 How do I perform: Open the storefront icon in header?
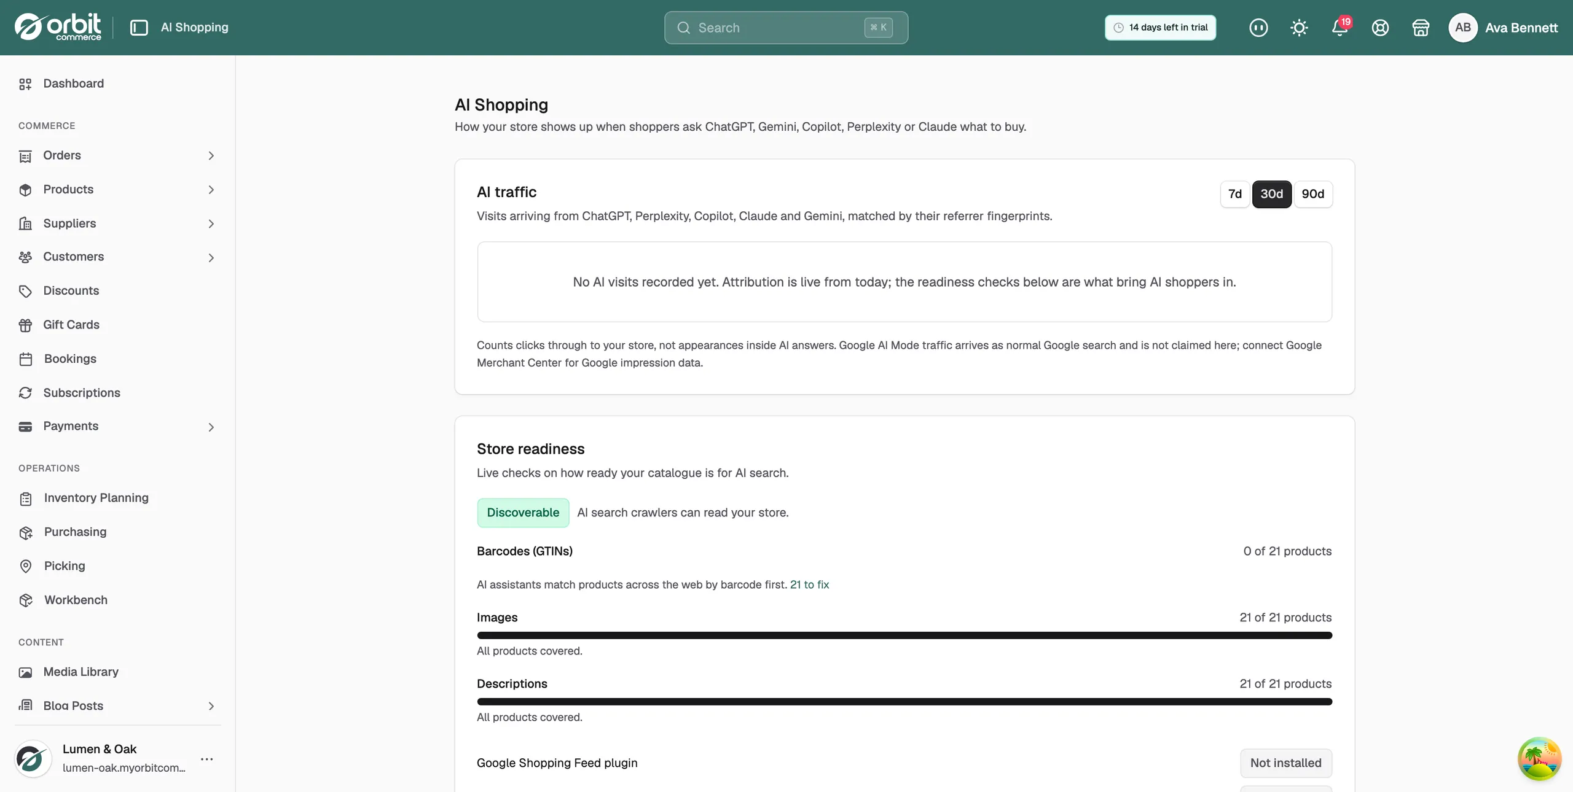click(x=1421, y=28)
